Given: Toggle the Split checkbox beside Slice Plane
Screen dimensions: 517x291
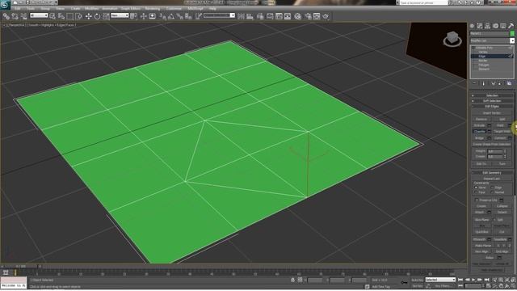Looking at the screenshot, I should click(x=494, y=219).
